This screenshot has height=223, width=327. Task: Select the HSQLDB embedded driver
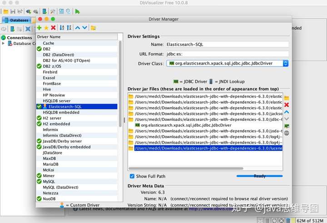pyautogui.click(x=77, y=113)
